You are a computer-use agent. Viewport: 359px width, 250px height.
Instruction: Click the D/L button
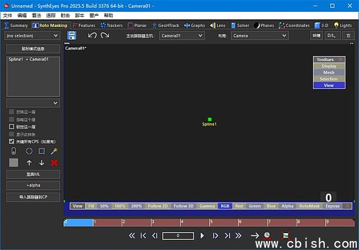pyautogui.click(x=332, y=35)
